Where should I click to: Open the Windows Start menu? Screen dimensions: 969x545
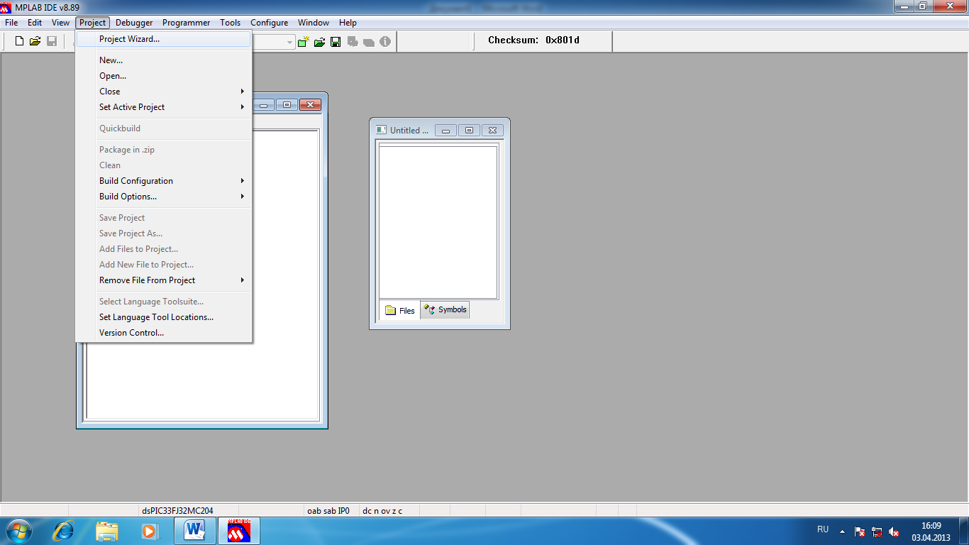pos(18,531)
